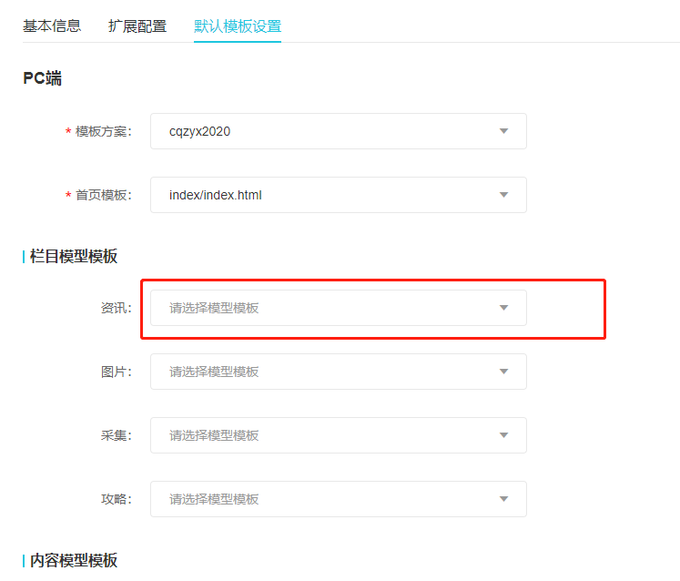Select the 默认模板设置 tab

tap(238, 25)
